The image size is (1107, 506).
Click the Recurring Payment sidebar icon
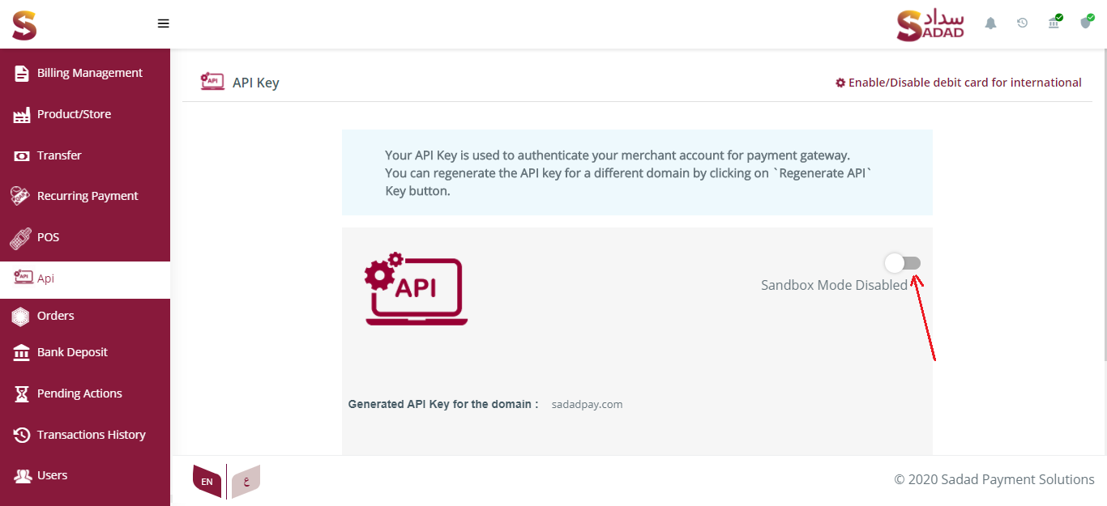tap(21, 196)
